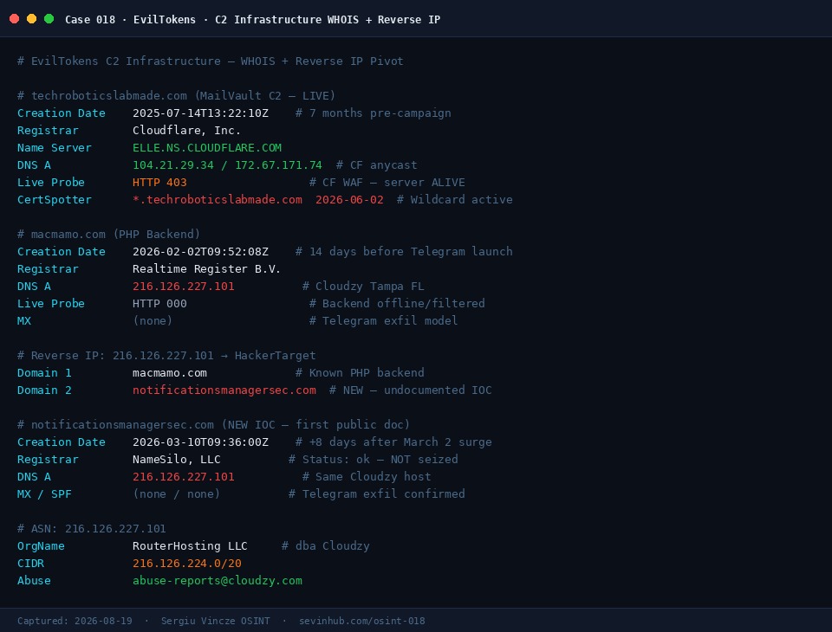
Task: Open the footer link sevinhub.com/osint-018
Action: coord(362,621)
